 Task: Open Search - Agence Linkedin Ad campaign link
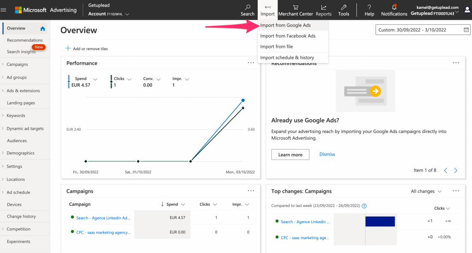[103, 218]
